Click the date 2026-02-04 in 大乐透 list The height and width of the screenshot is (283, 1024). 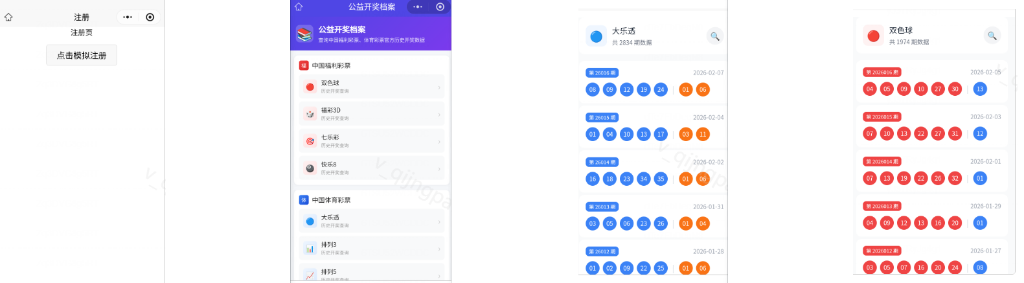(709, 118)
